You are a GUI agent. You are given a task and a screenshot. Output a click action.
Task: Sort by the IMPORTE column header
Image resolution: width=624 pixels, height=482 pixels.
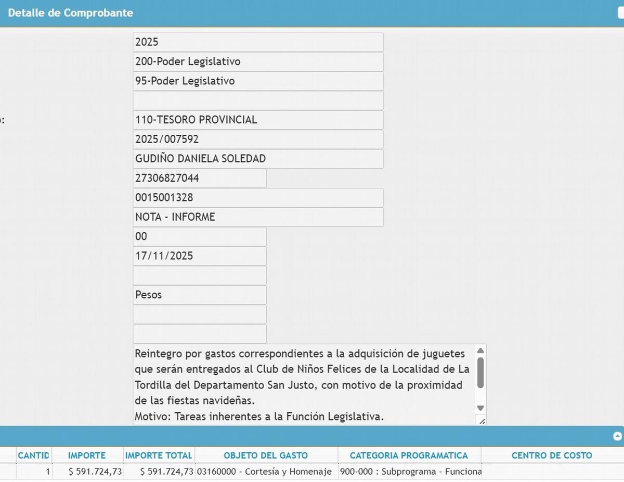(x=87, y=455)
